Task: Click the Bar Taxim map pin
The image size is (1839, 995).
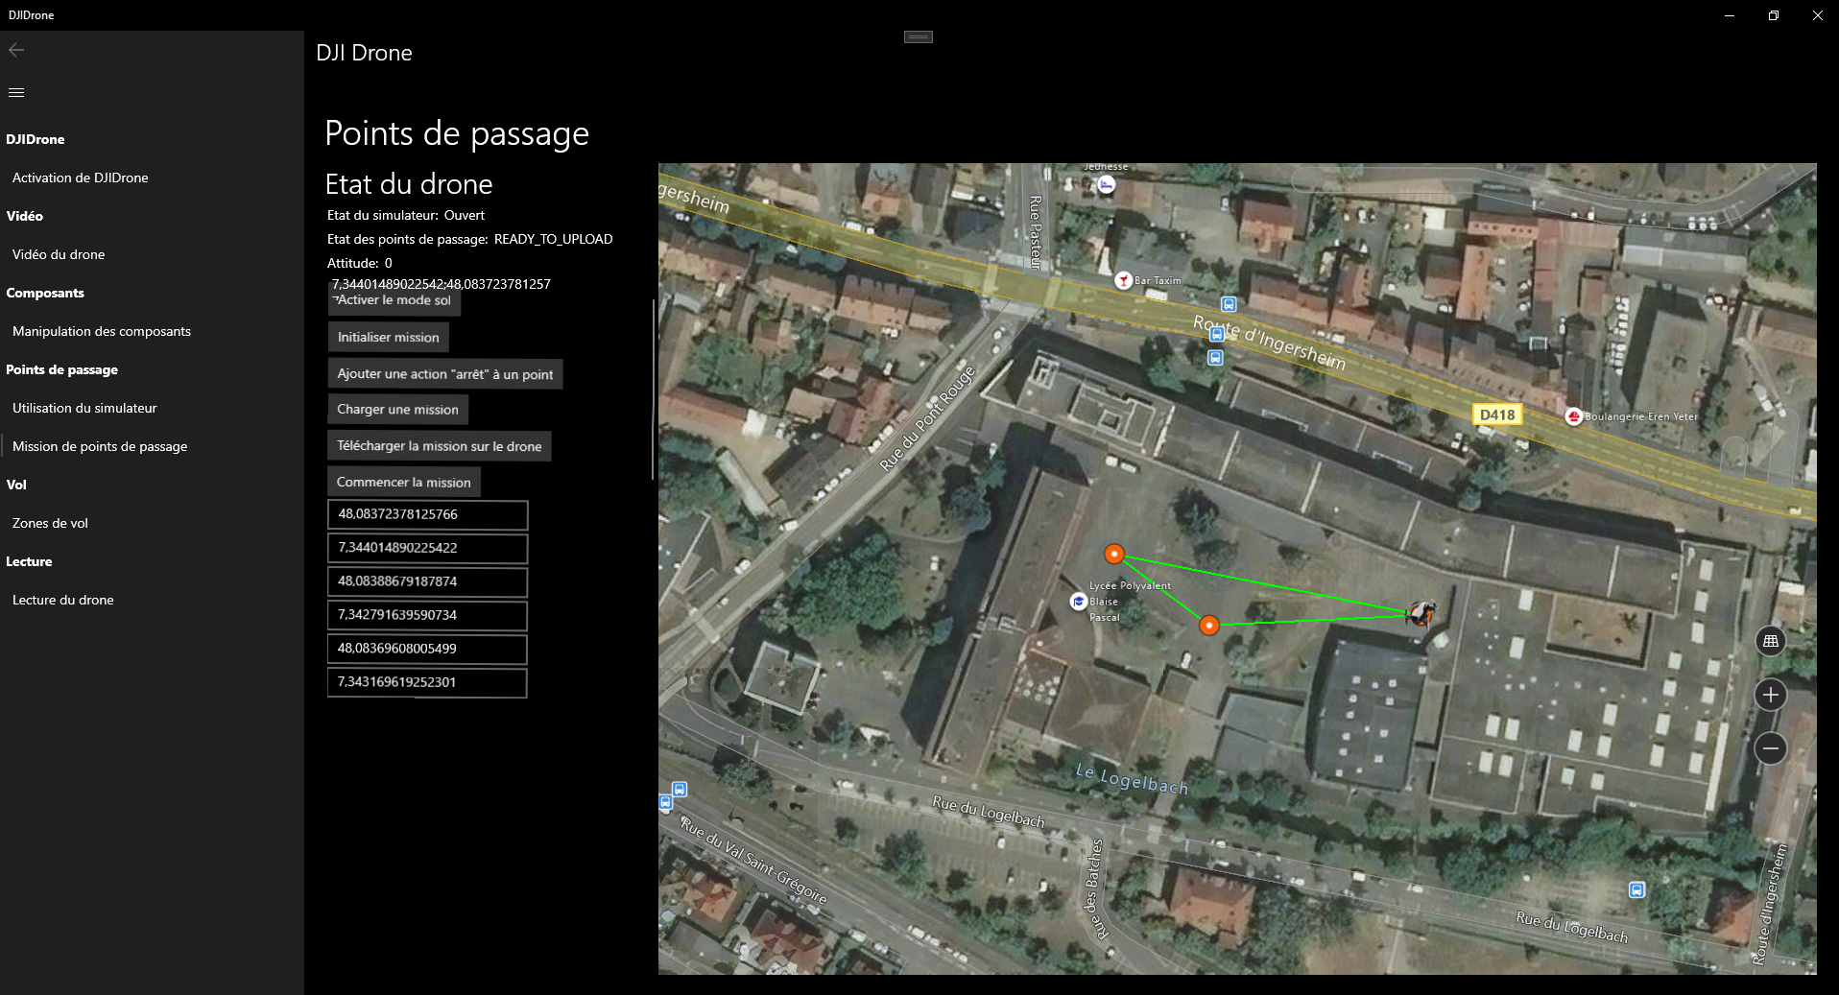Action: point(1122,280)
